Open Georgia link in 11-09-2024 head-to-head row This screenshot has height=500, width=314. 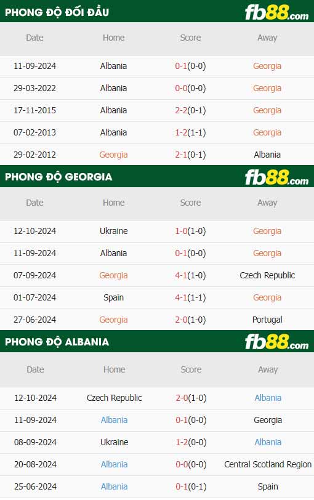[x=267, y=66]
